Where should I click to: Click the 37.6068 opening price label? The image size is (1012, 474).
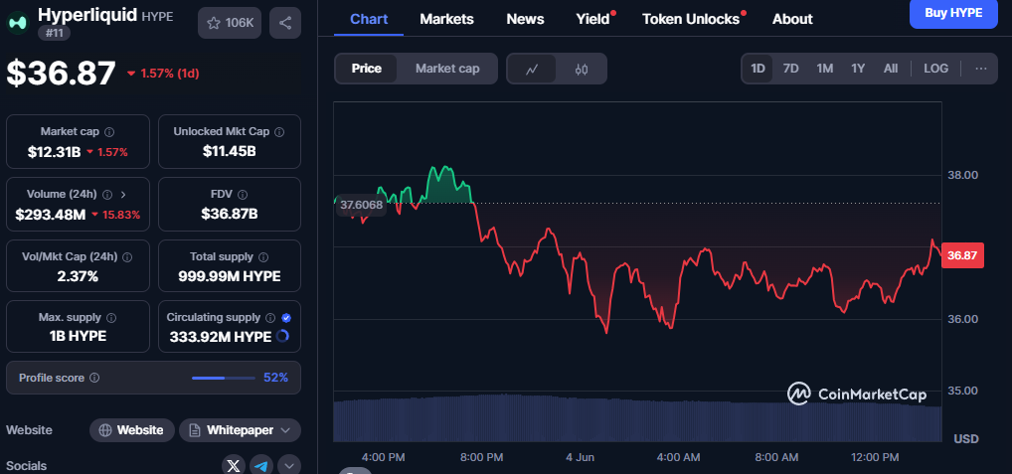pyautogui.click(x=362, y=206)
